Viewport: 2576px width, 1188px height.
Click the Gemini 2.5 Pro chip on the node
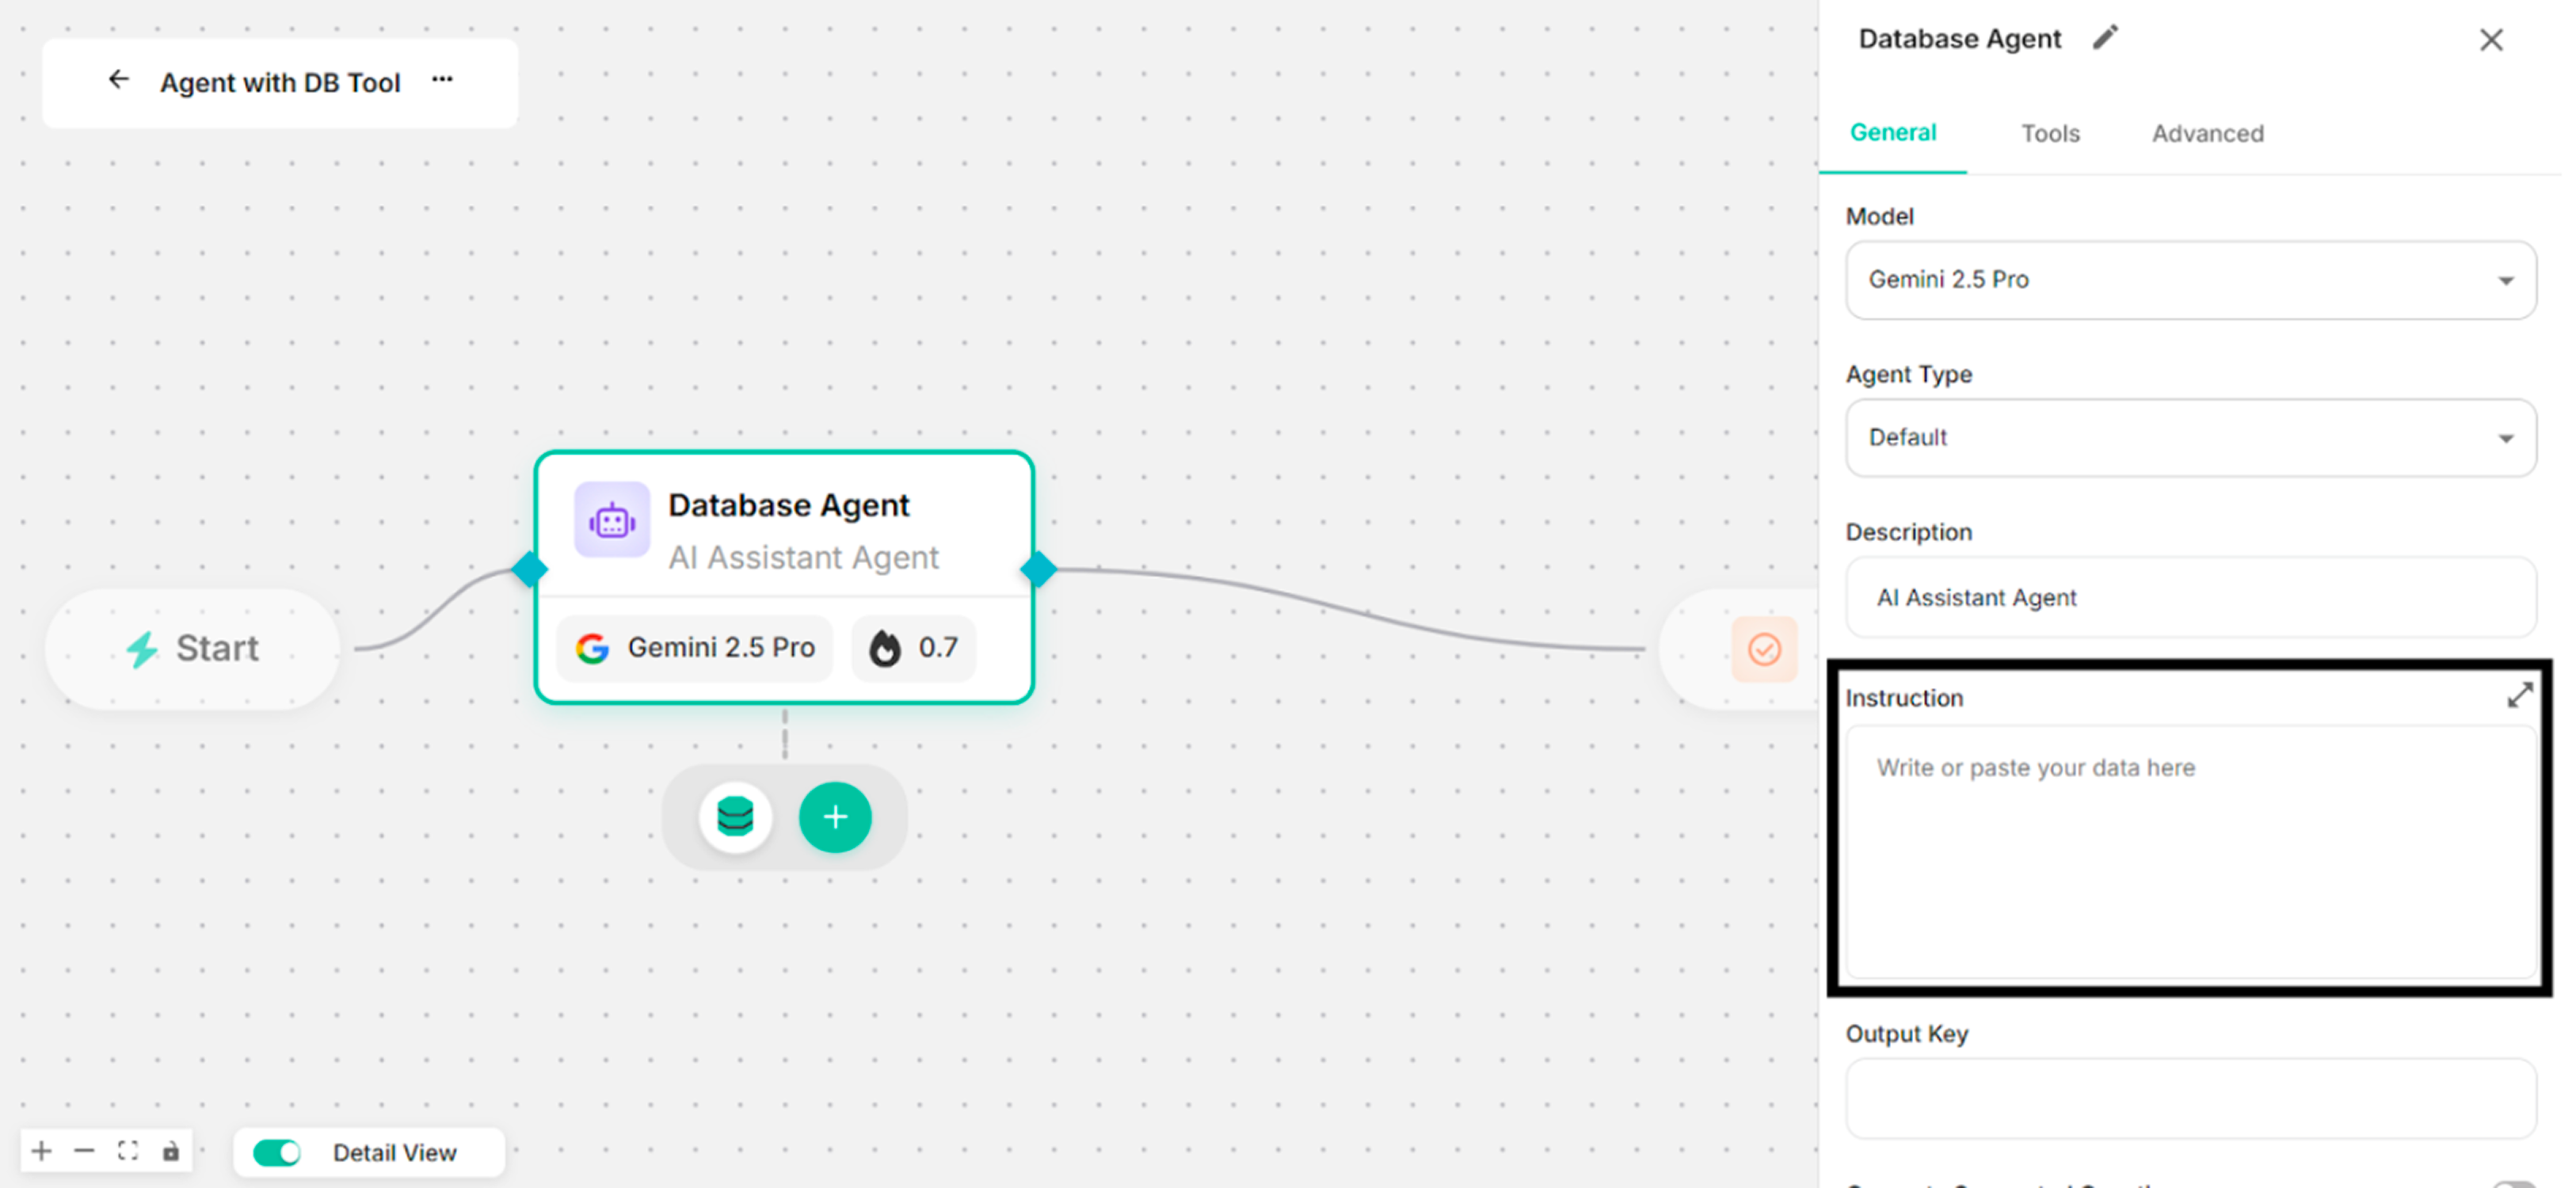tap(695, 648)
